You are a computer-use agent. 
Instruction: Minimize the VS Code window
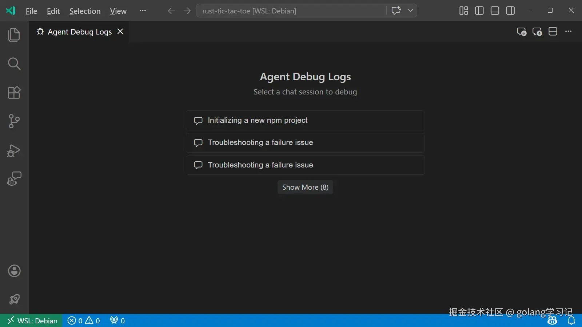[530, 11]
